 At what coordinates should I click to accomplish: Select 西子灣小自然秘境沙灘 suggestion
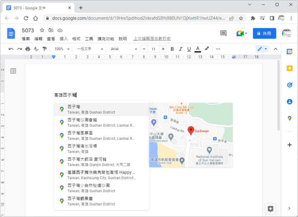(102, 188)
